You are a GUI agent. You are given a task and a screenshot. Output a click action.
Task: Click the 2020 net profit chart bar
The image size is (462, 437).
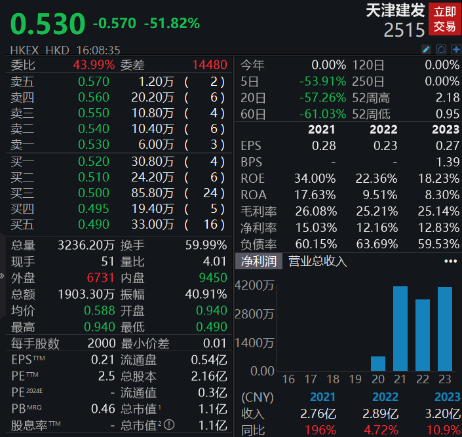click(378, 364)
